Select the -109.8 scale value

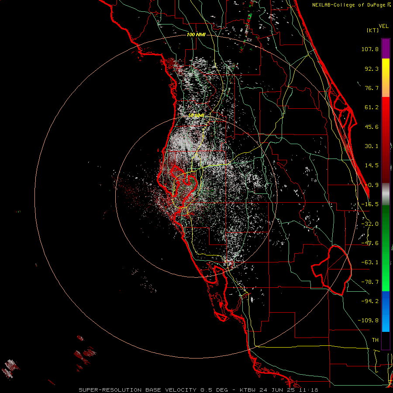[x=368, y=321]
